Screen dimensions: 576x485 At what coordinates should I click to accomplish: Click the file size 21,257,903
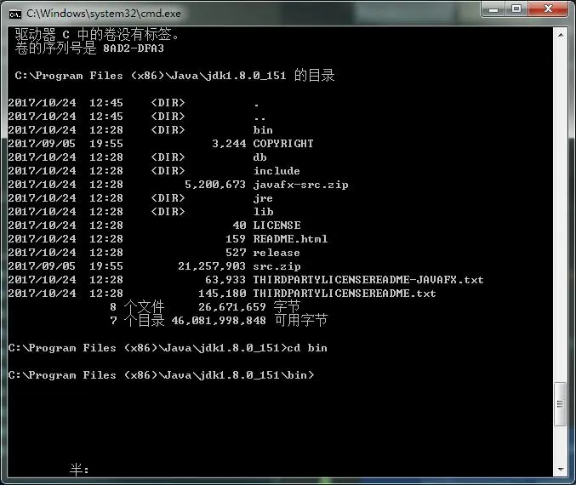[x=212, y=266]
